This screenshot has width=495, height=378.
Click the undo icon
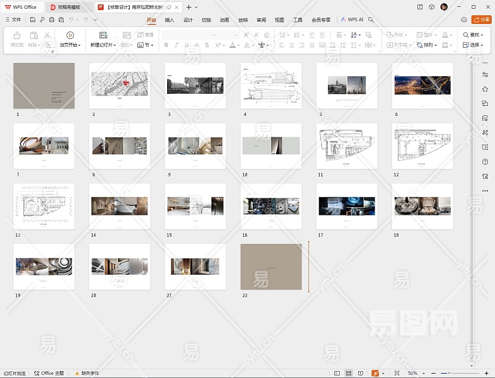(x=71, y=20)
